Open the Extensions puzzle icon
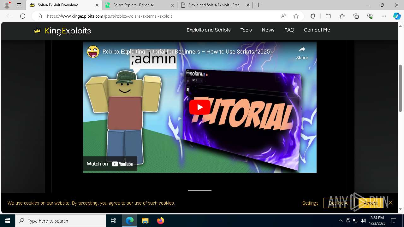This screenshot has width=404, height=227. pos(313,16)
